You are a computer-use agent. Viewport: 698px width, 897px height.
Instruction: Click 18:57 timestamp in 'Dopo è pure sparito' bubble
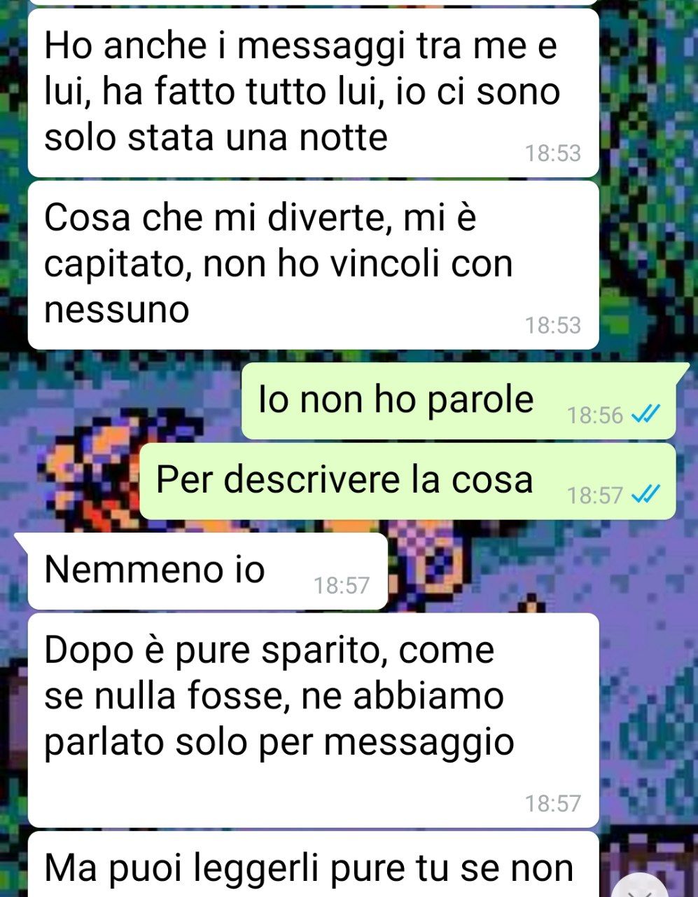pos(553,803)
